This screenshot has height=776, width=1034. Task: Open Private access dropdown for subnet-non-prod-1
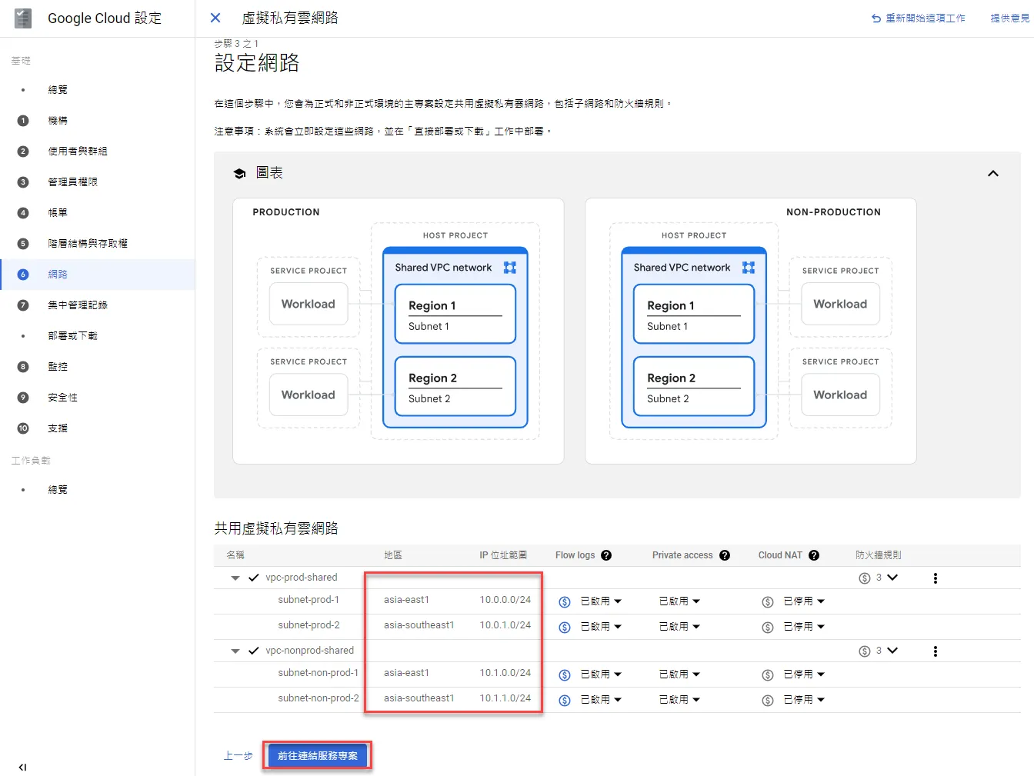679,674
